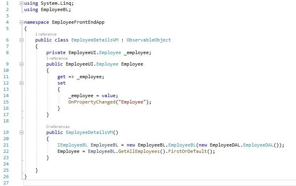Click line number 6 in the margin
The width and height of the screenshot is (296, 186).
click(x=8, y=40)
